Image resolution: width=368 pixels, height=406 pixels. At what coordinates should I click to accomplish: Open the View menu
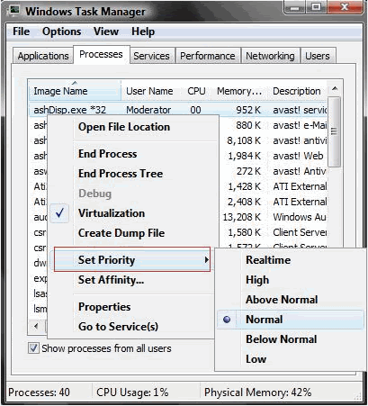pos(106,32)
